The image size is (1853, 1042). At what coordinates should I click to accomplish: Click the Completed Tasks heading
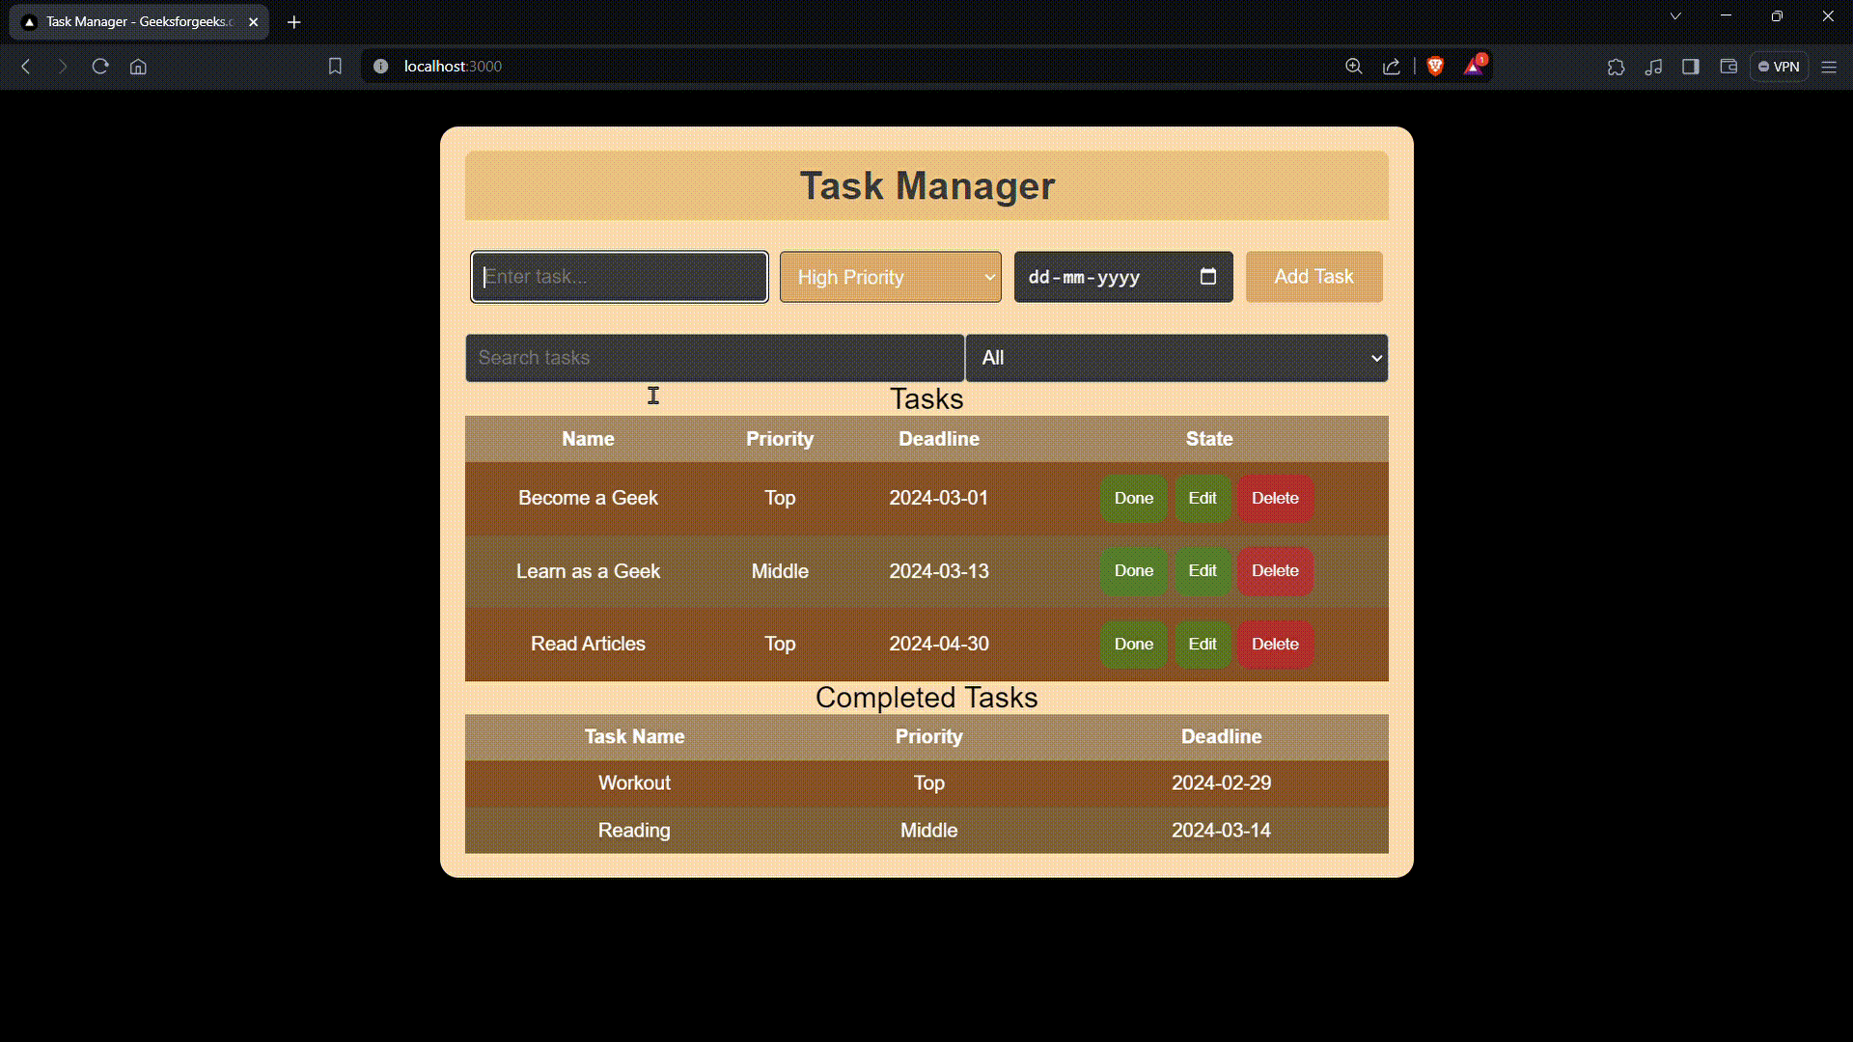point(926,698)
